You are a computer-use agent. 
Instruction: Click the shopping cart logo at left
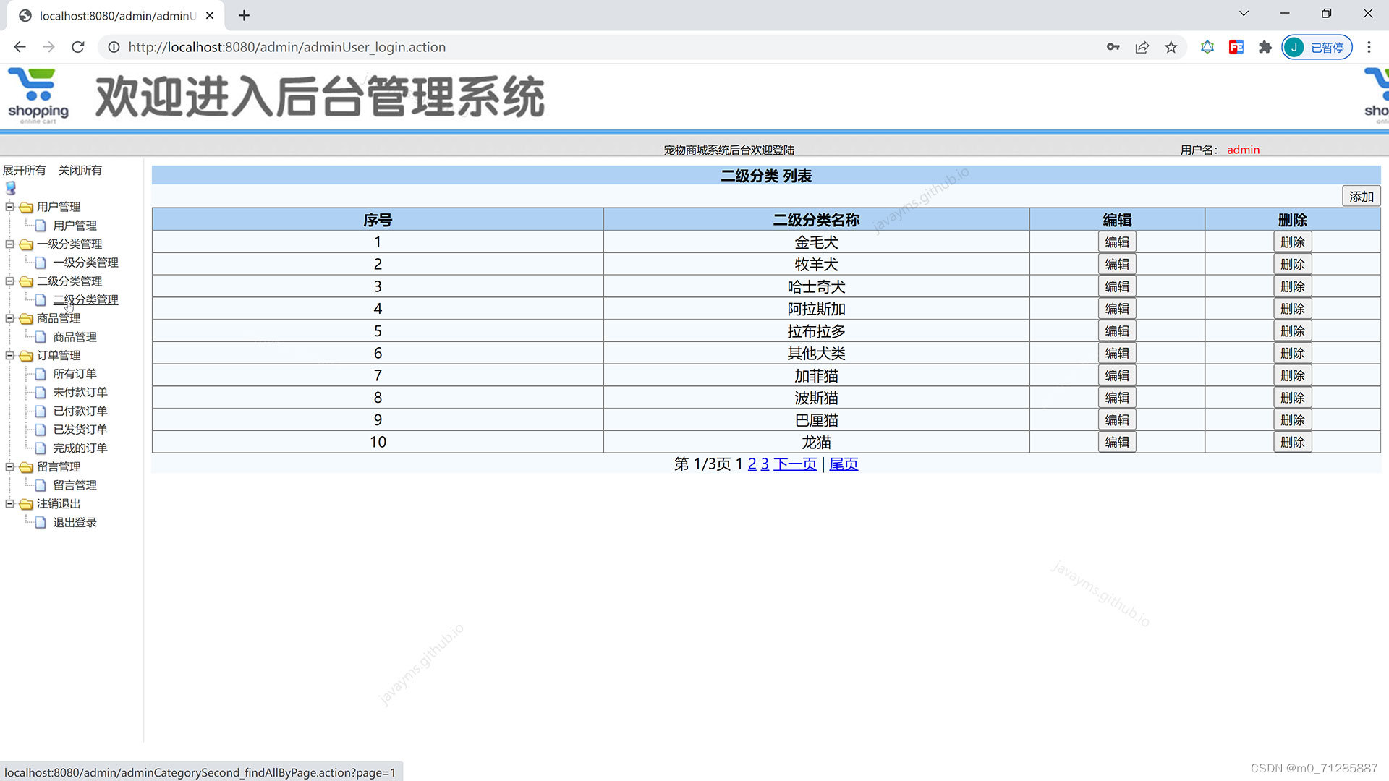pyautogui.click(x=38, y=95)
